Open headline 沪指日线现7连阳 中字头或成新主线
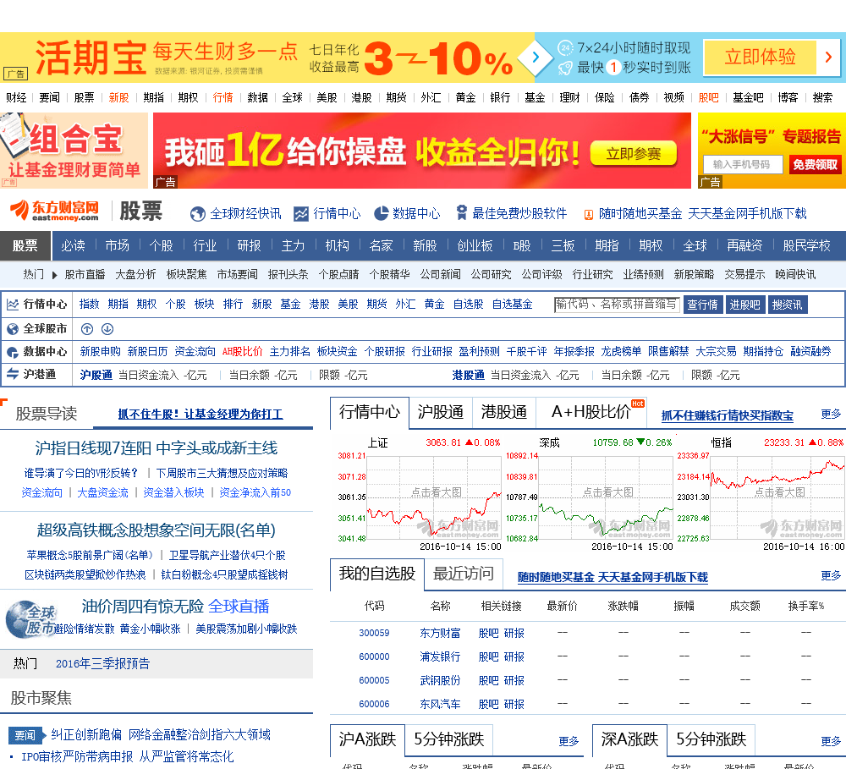 point(157,448)
